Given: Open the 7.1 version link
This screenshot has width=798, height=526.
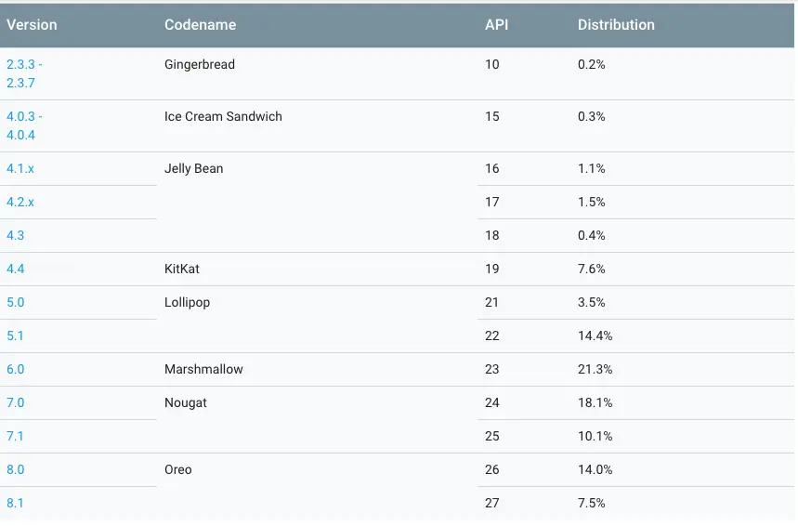Looking at the screenshot, I should (x=15, y=436).
